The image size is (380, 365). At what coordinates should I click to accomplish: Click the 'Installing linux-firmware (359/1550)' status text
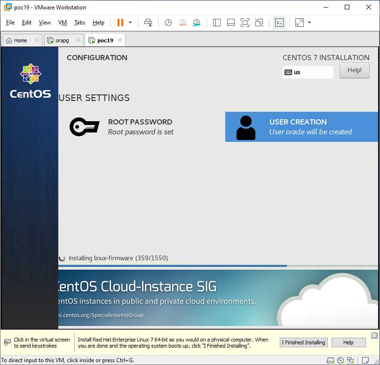point(118,258)
